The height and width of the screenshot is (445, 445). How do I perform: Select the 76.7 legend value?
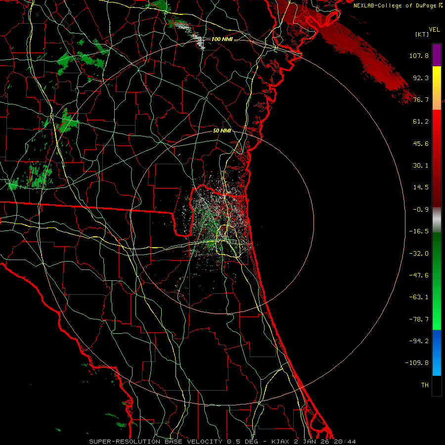tap(421, 99)
